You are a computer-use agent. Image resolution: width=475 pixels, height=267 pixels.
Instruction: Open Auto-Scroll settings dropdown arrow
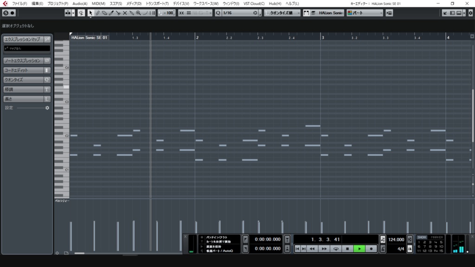[x=73, y=13]
